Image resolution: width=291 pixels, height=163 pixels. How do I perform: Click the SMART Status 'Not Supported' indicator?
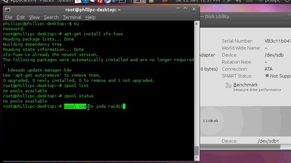(278, 76)
